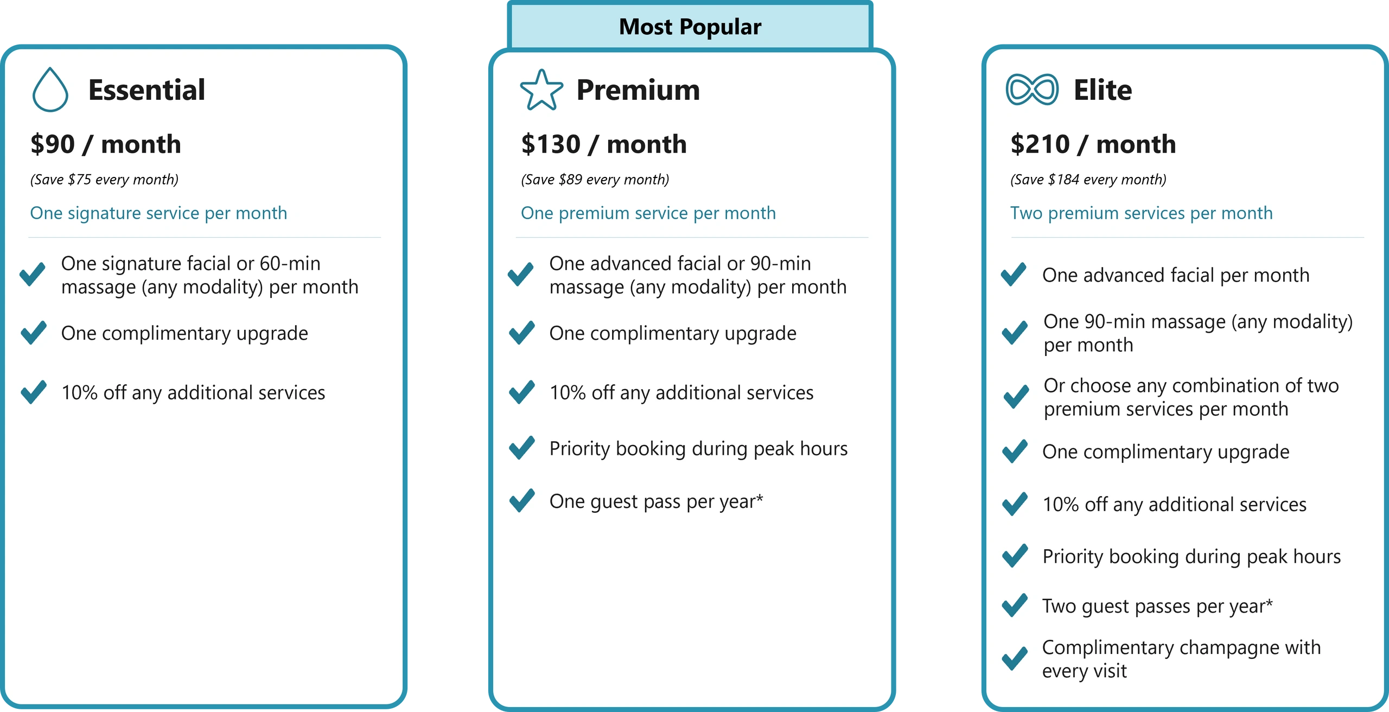Screen dimensions: 1389x712
Task: Click checkmark beside One advanced facial per month
Action: (1014, 275)
